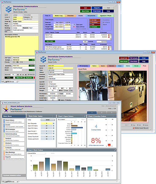
Task: Go to last record in Work Order window
Action: point(26,75)
